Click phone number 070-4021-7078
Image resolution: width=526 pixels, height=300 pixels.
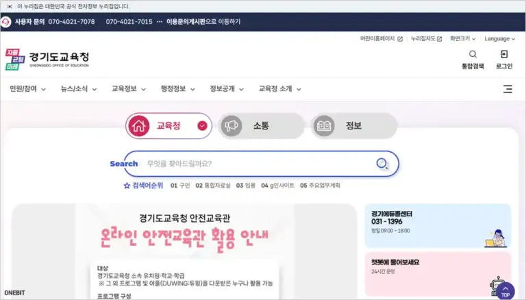(x=71, y=22)
